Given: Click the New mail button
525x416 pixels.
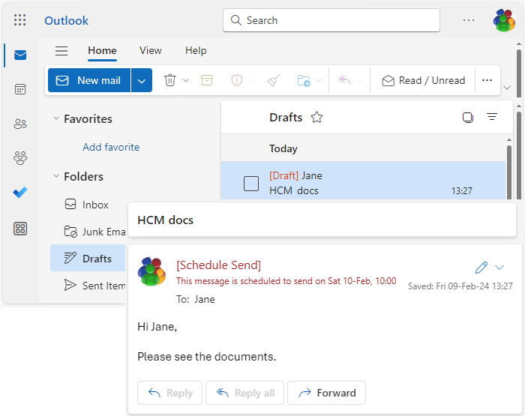Looking at the screenshot, I should tap(89, 80).
